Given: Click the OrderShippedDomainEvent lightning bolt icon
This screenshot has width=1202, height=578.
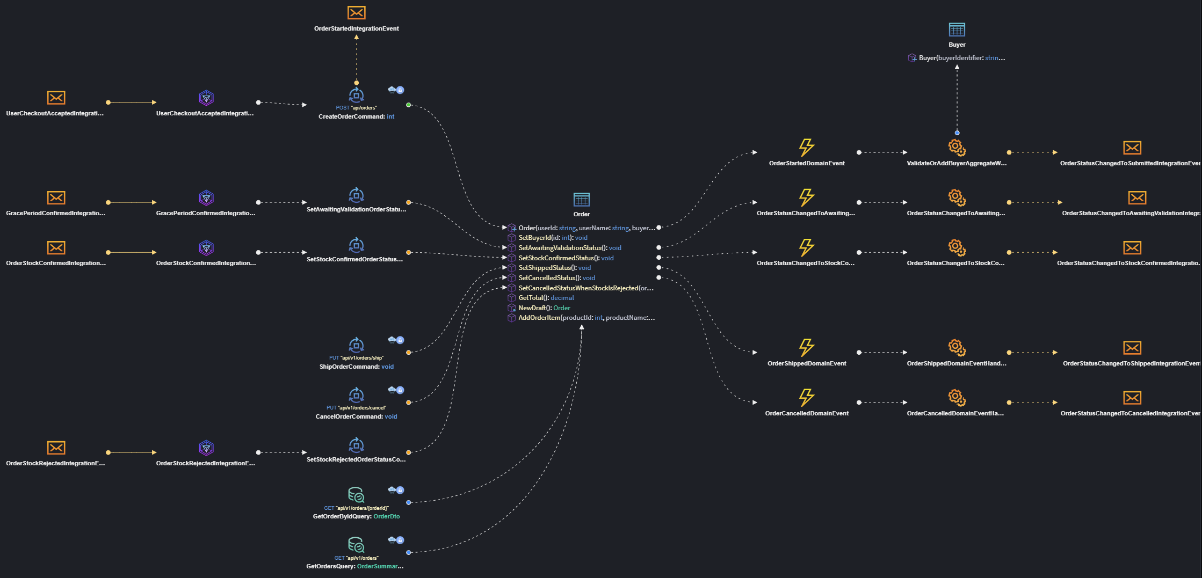Looking at the screenshot, I should (x=806, y=348).
